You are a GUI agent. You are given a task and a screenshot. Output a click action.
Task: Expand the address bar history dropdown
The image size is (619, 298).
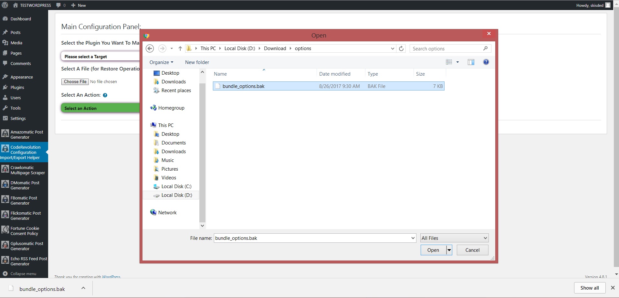click(x=393, y=48)
